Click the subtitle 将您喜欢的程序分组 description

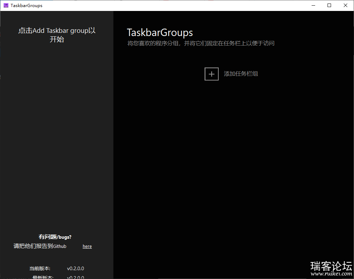pos(201,43)
